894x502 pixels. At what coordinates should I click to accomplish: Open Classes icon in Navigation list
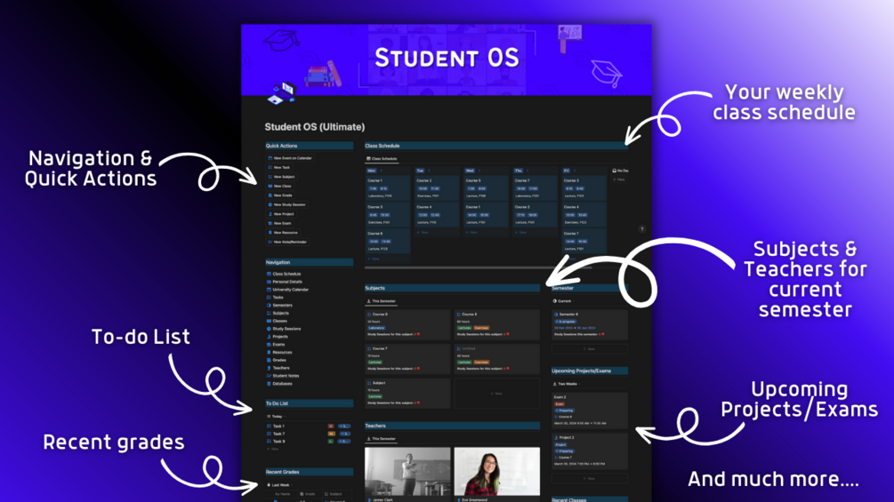point(270,321)
